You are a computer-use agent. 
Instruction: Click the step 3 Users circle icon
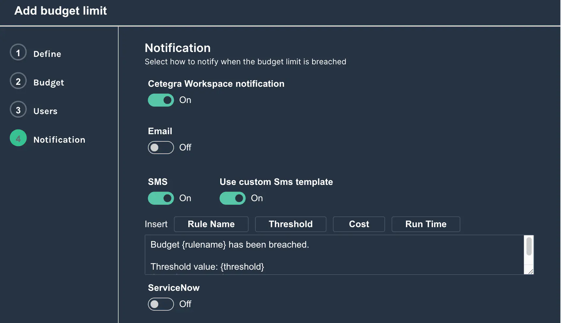(18, 110)
